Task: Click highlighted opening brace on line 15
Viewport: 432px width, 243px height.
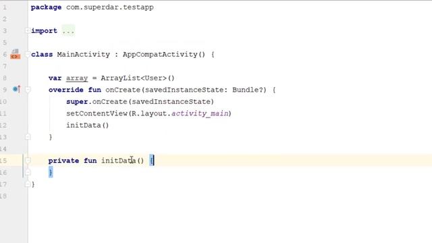Action: click(x=151, y=161)
